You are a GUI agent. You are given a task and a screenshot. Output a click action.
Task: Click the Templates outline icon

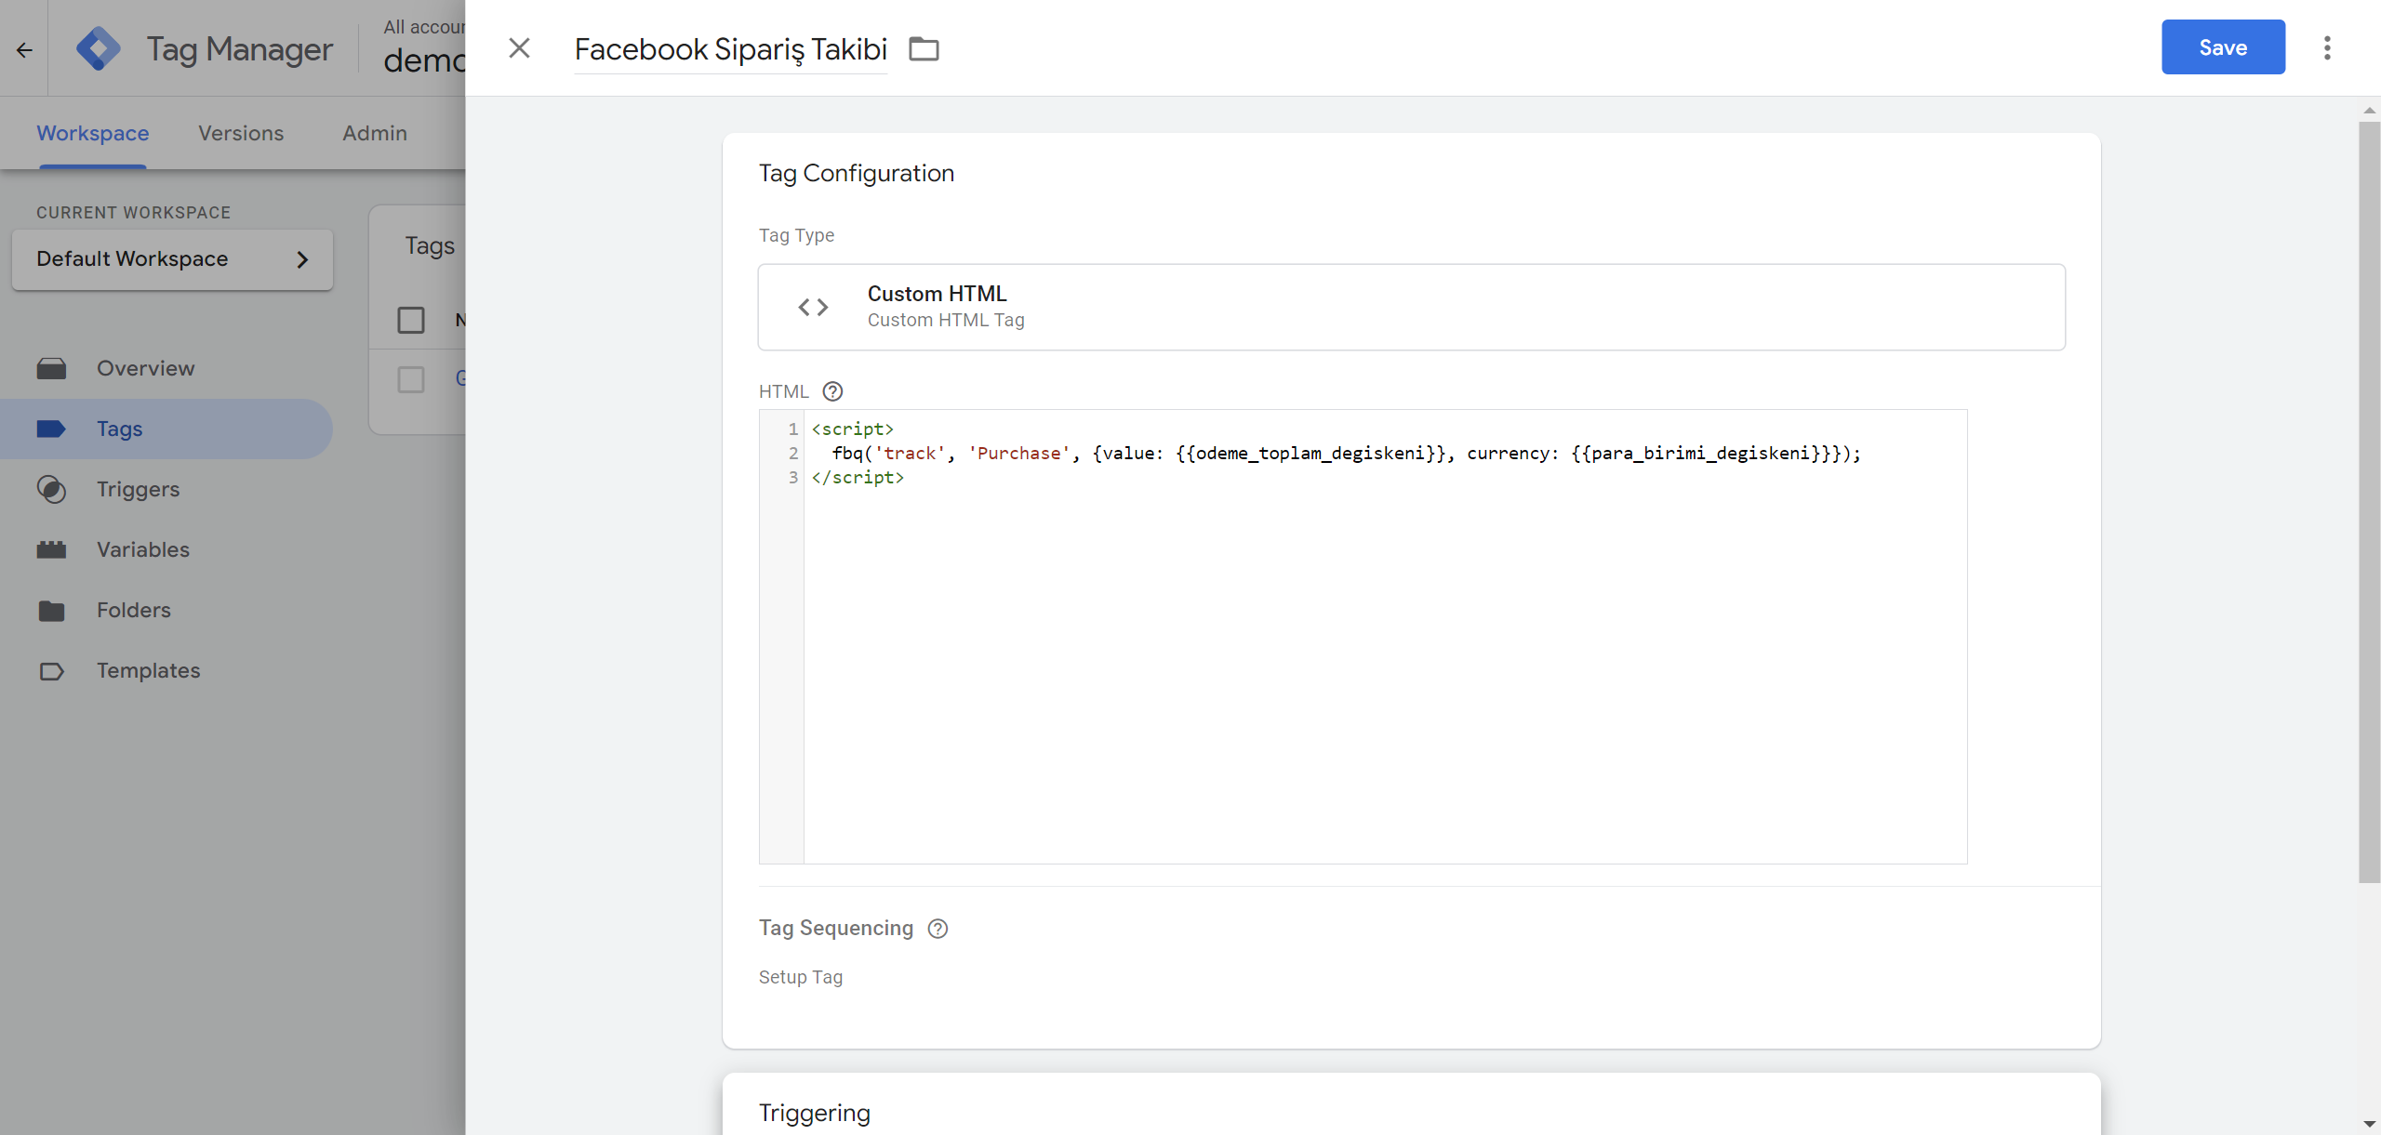tap(51, 670)
